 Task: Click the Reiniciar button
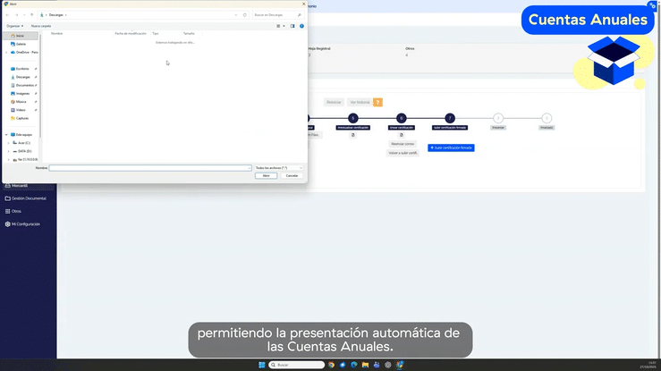(x=334, y=102)
